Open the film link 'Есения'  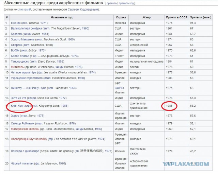(x=16, y=23)
